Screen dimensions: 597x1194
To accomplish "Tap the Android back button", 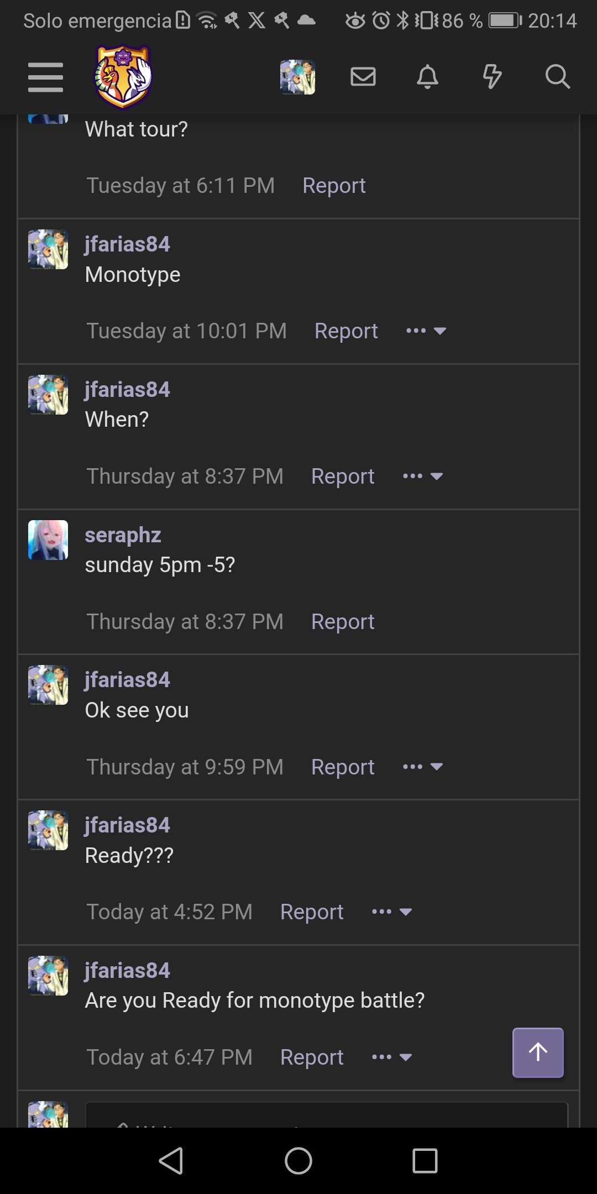I will 171,1160.
